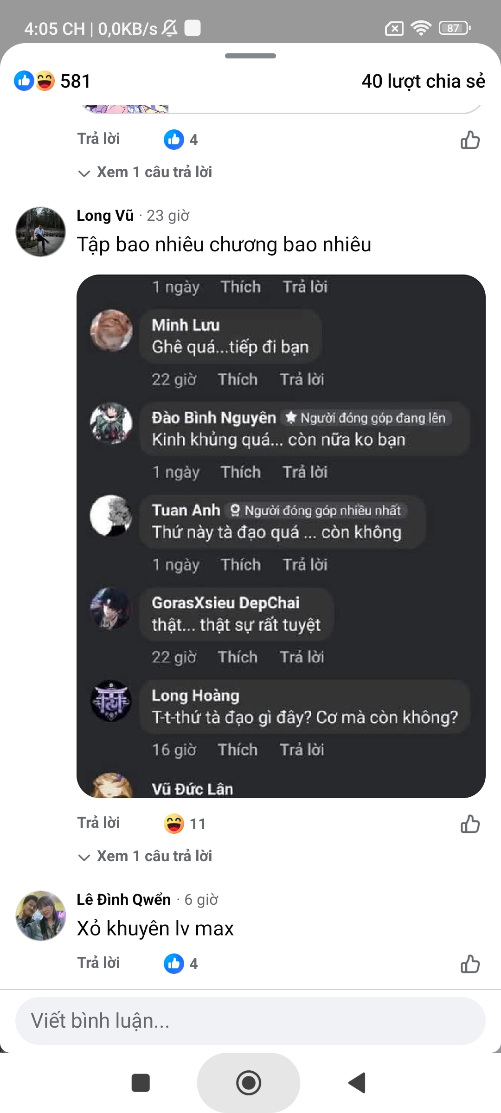Focus the write comment input field
The height and width of the screenshot is (1113, 501).
coord(250,1021)
